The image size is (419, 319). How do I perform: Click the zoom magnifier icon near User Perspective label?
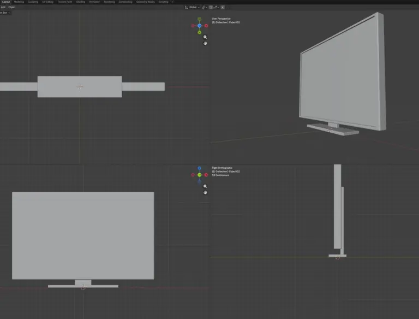(x=205, y=37)
